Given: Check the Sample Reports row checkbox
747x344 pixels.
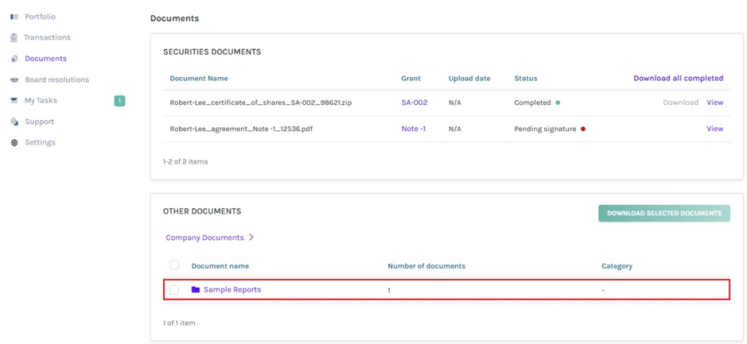Looking at the screenshot, I should point(174,290).
